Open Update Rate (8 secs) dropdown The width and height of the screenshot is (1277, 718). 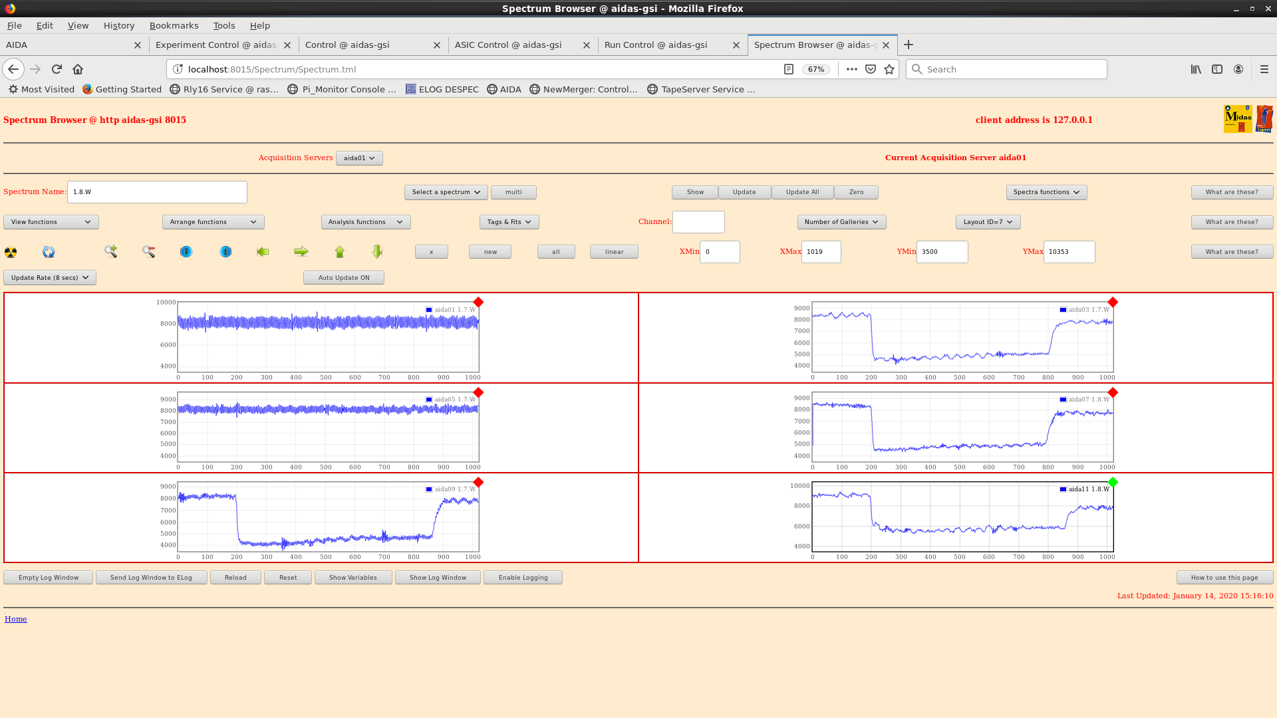coord(50,278)
